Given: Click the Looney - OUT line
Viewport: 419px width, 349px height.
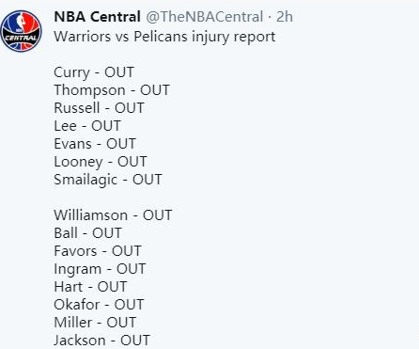Looking at the screenshot, I should (101, 162).
